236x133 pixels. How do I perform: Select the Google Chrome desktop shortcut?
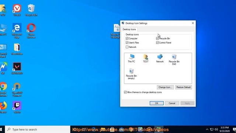pyautogui.click(x=3, y=89)
